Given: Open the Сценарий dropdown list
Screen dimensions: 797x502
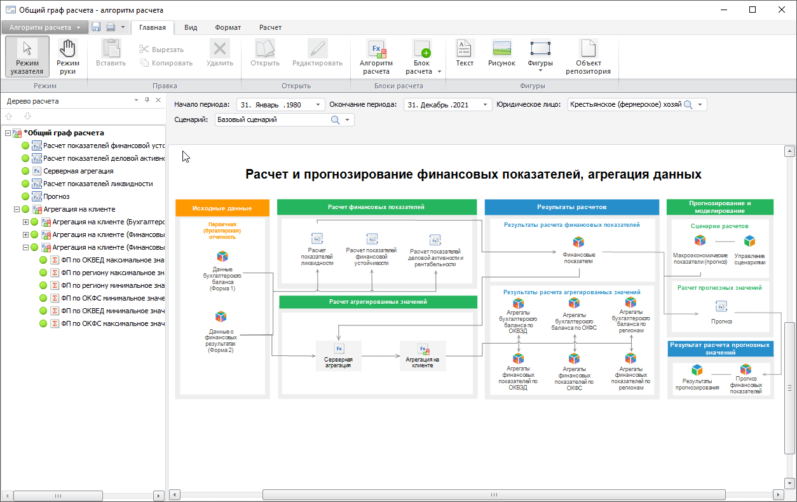Looking at the screenshot, I should click(348, 119).
